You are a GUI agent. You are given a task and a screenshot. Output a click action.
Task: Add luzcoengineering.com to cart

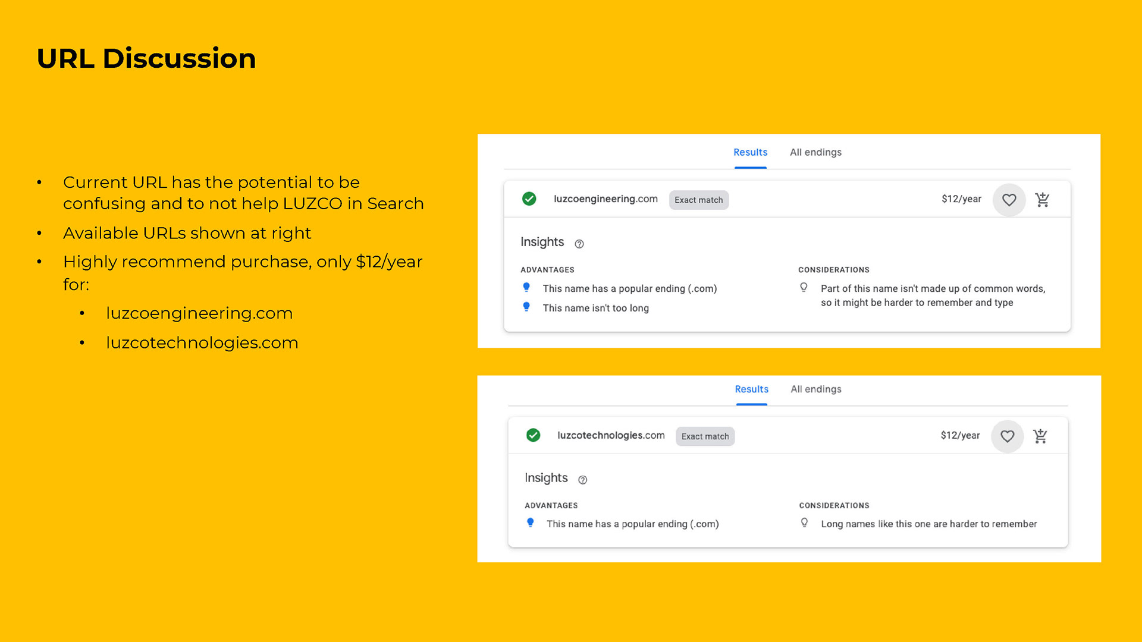point(1042,200)
